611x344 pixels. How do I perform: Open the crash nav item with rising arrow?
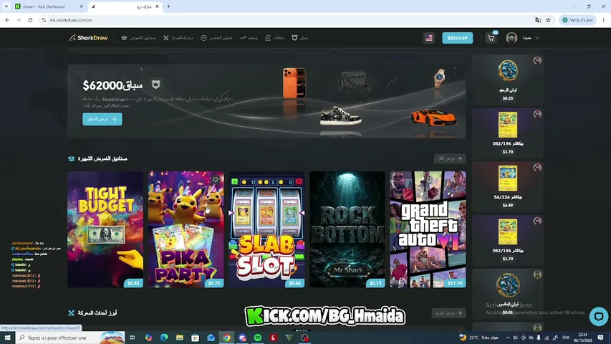[249, 38]
